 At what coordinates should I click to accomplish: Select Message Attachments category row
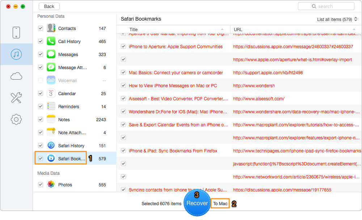(x=74, y=67)
